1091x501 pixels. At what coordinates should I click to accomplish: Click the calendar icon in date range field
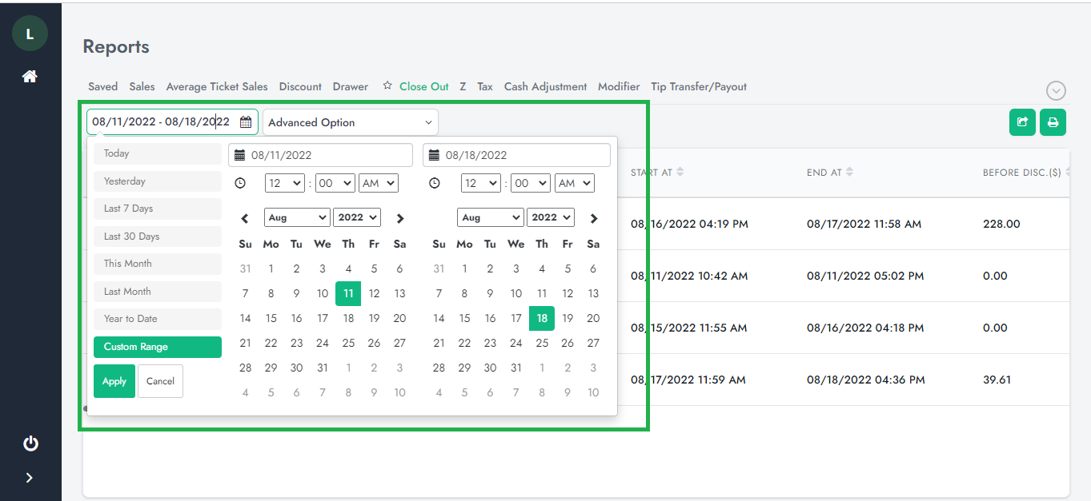tap(246, 122)
